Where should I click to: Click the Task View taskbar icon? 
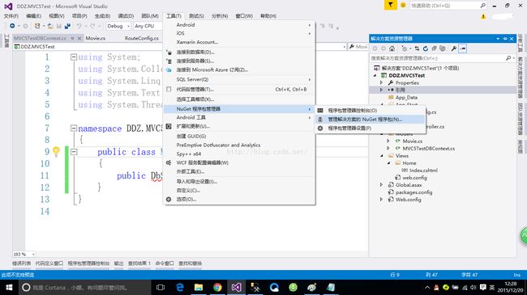click(161, 287)
